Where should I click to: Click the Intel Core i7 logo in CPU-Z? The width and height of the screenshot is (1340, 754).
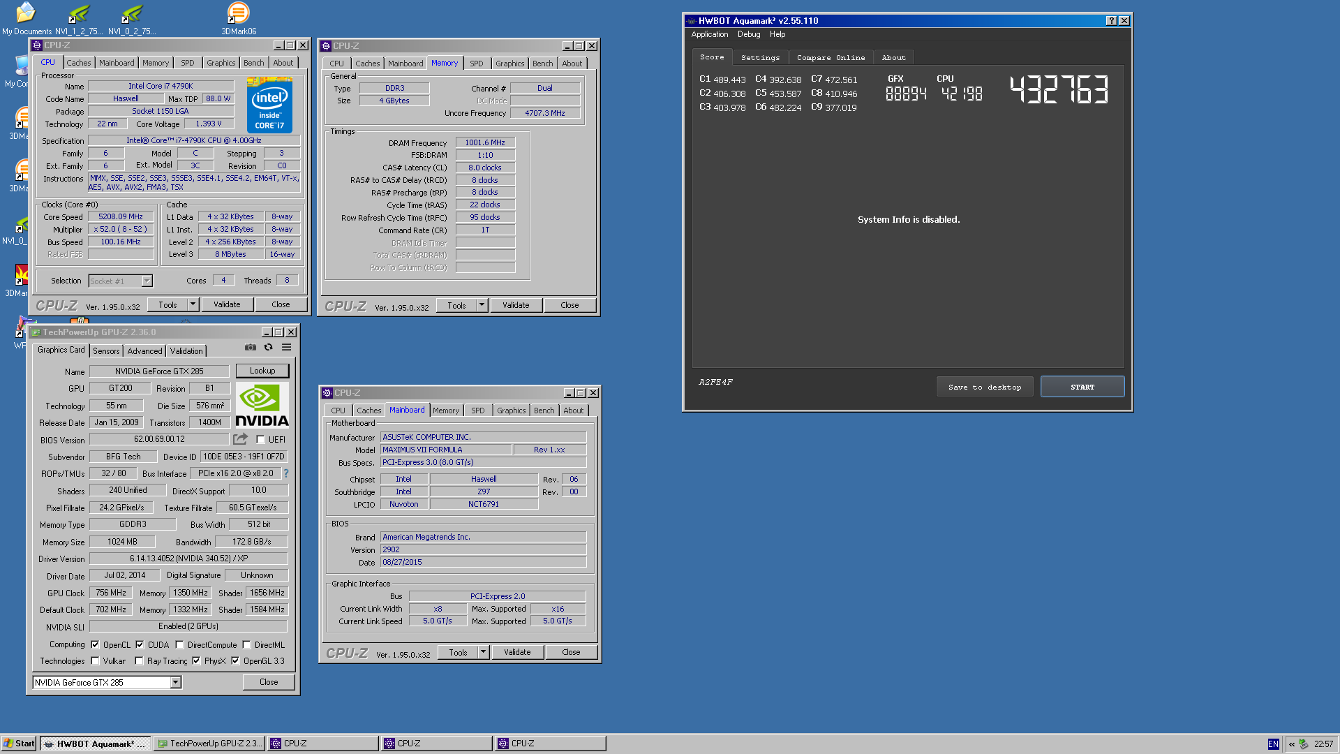coord(269,105)
